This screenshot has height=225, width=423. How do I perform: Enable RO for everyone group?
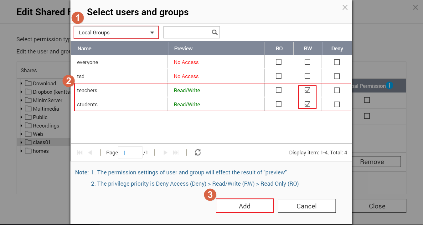click(x=279, y=62)
